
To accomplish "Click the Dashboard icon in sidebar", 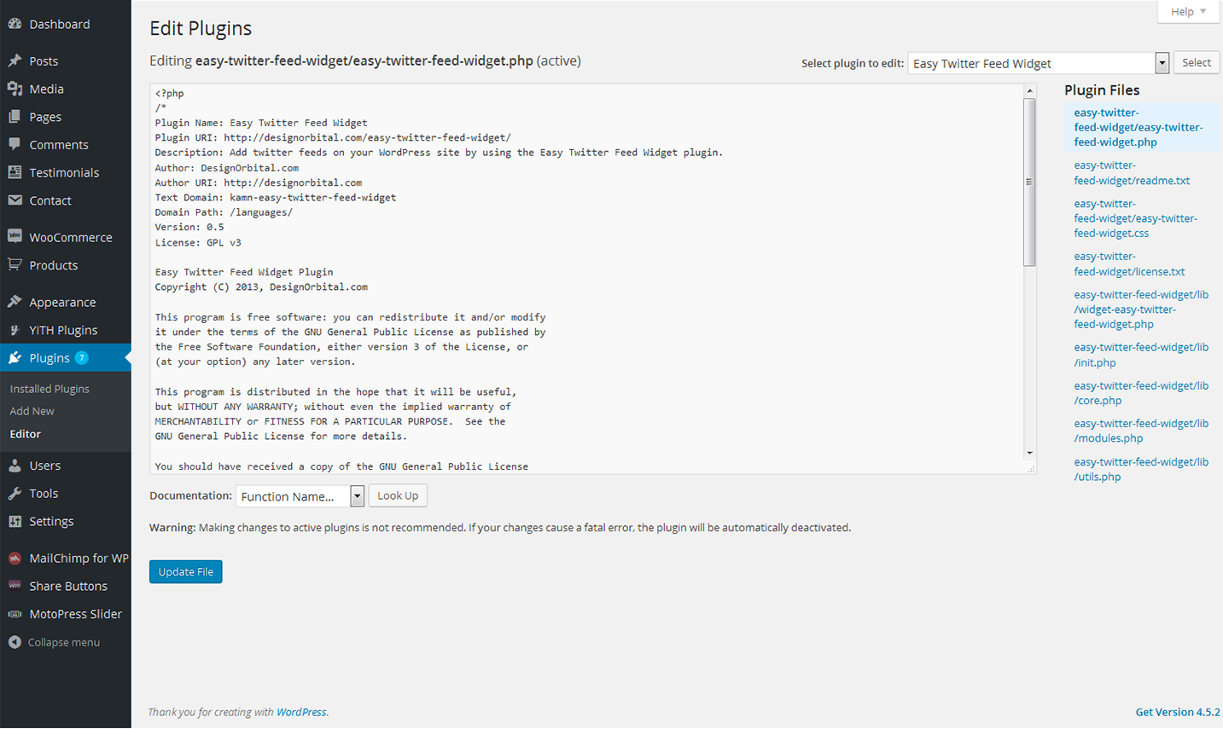I will click(x=15, y=24).
